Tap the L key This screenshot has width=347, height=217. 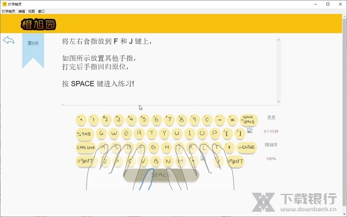tap(204, 147)
